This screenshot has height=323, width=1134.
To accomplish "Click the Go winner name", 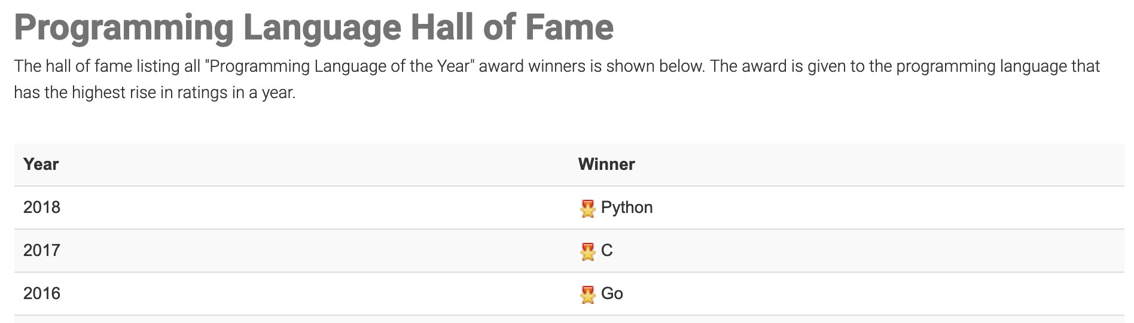I will pyautogui.click(x=612, y=294).
